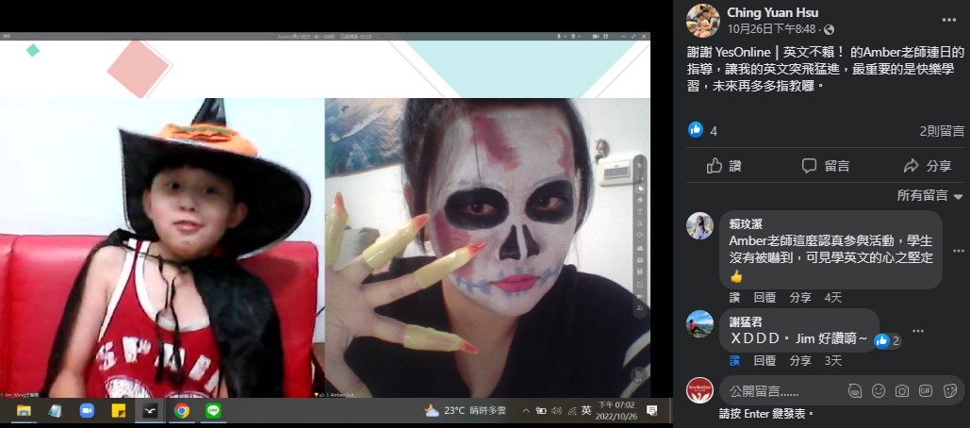Open 賴玟潔's profile avatar
Image resolution: width=970 pixels, height=428 pixels.
pyautogui.click(x=699, y=225)
